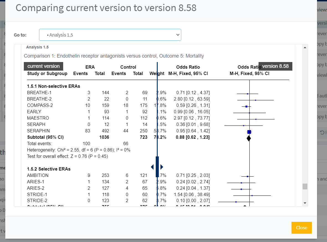Viewport: 327px width, 242px height.
Task: Click the '1.5.1 Non-selective ERAs' subgroup heading
Action: coord(53,86)
